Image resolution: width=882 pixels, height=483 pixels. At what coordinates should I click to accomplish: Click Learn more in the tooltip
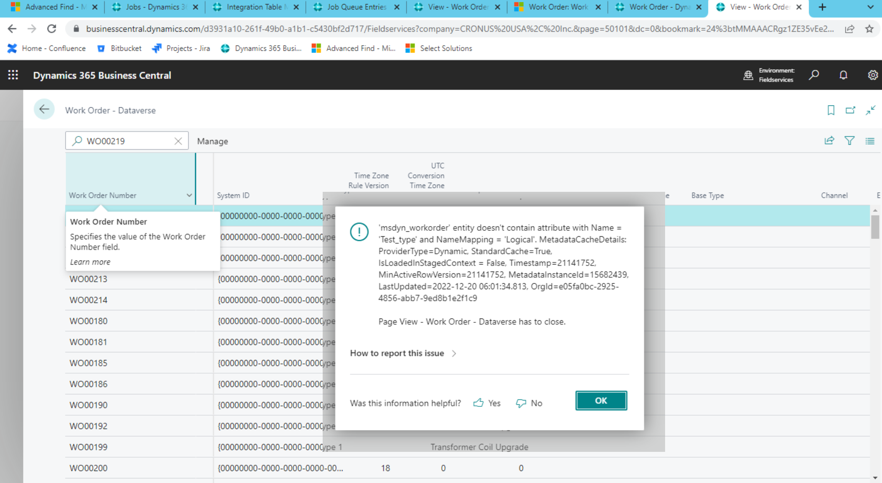coord(90,262)
